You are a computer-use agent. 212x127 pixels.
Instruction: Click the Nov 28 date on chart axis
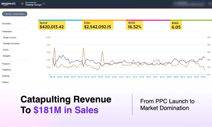click(53, 77)
